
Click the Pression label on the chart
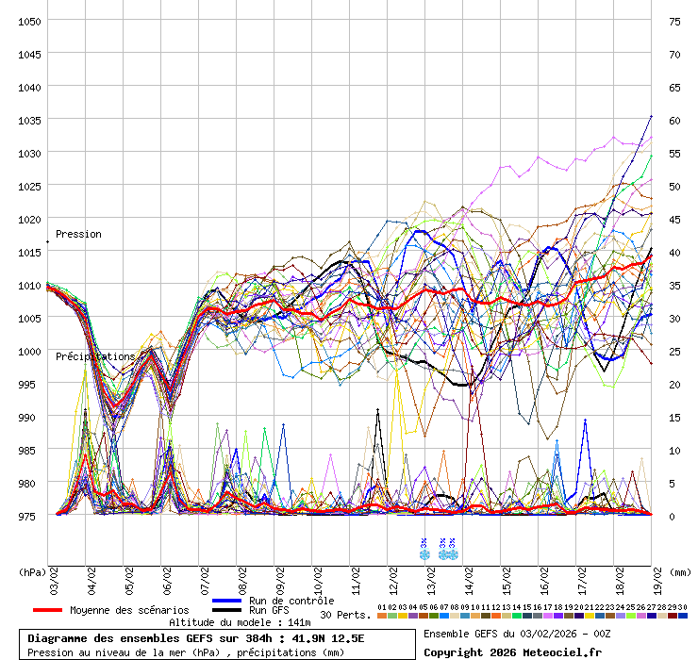tap(78, 234)
